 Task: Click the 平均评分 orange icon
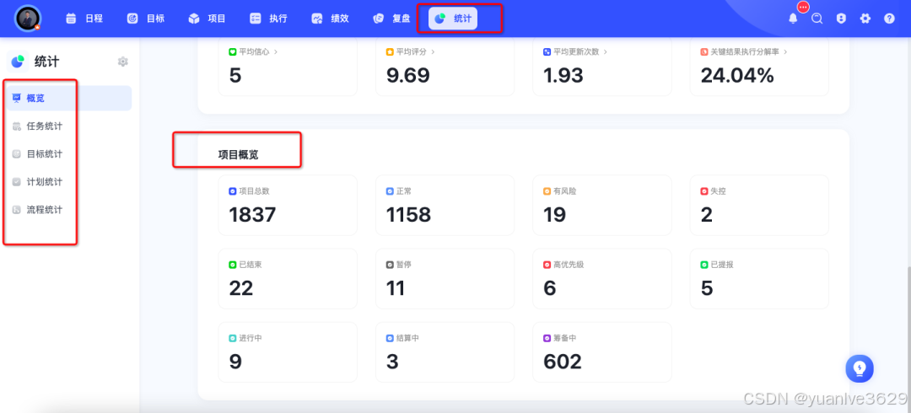click(390, 51)
